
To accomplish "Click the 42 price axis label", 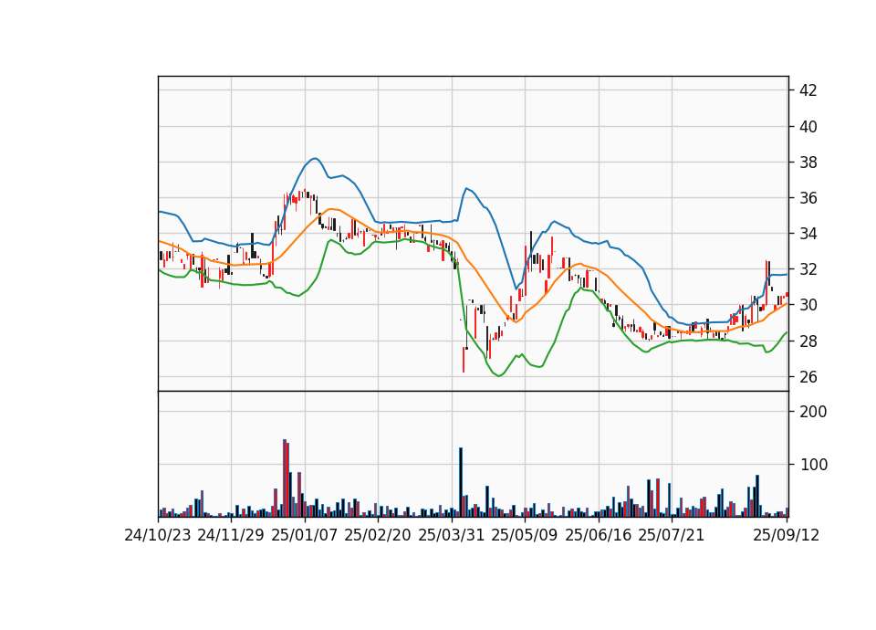I will coord(808,90).
